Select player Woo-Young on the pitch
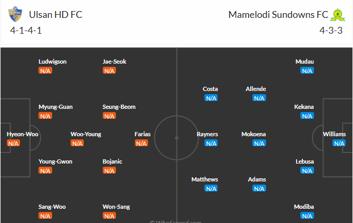The width and height of the screenshot is (353, 223). (86, 134)
